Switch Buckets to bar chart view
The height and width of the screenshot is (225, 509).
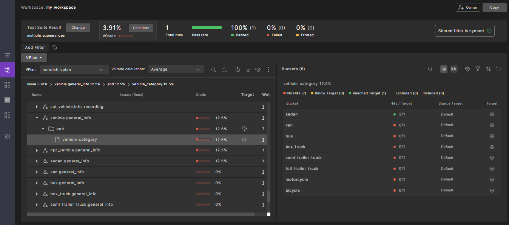click(454, 69)
